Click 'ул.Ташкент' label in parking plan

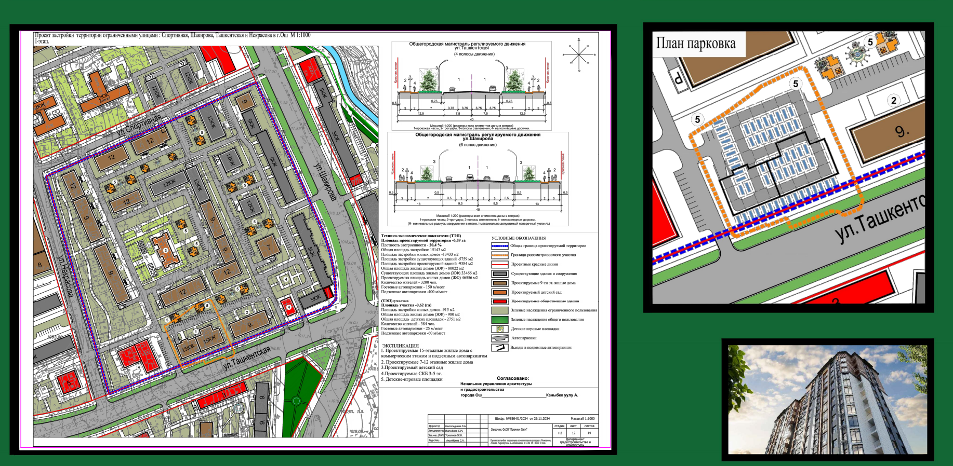tap(879, 219)
